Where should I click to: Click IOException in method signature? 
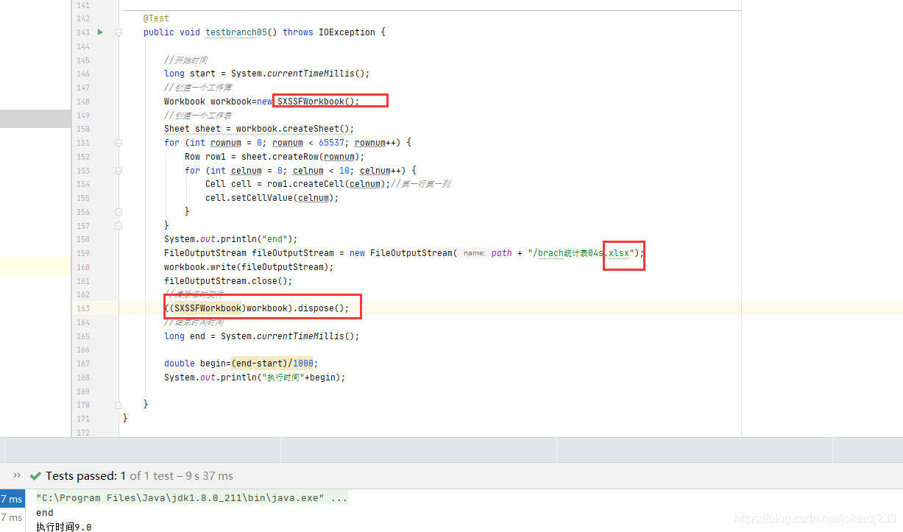pos(347,32)
